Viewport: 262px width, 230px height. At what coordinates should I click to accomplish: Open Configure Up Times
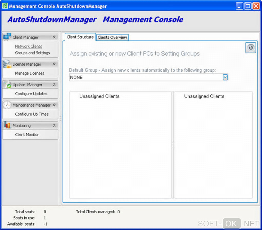[x=32, y=114]
